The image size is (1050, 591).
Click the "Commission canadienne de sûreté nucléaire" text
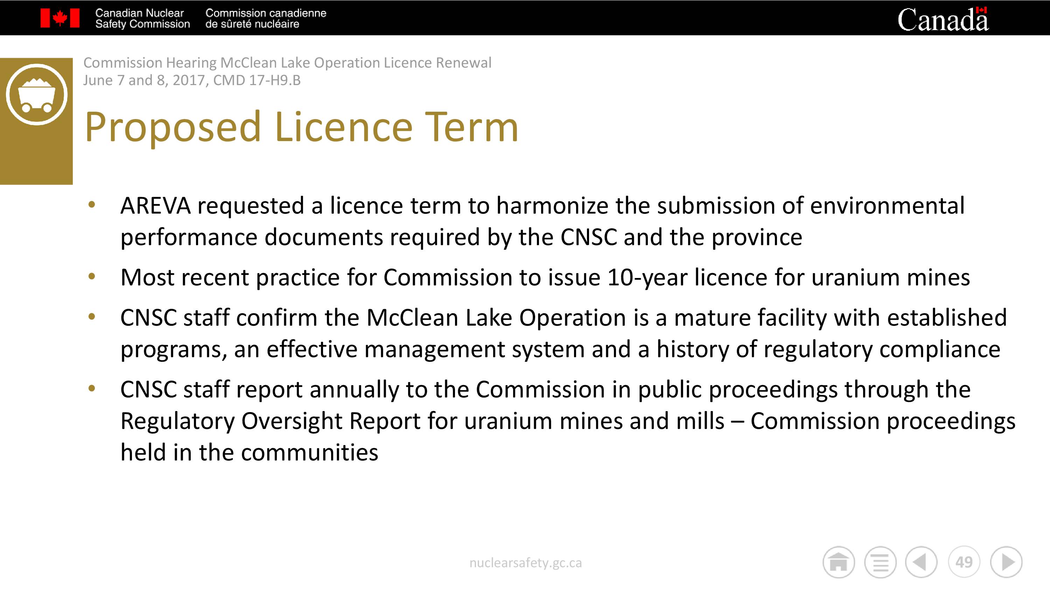click(266, 18)
